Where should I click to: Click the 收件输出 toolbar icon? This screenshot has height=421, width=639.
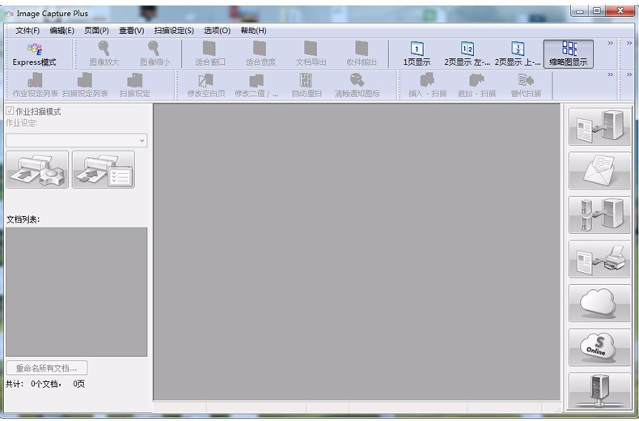[x=362, y=55]
